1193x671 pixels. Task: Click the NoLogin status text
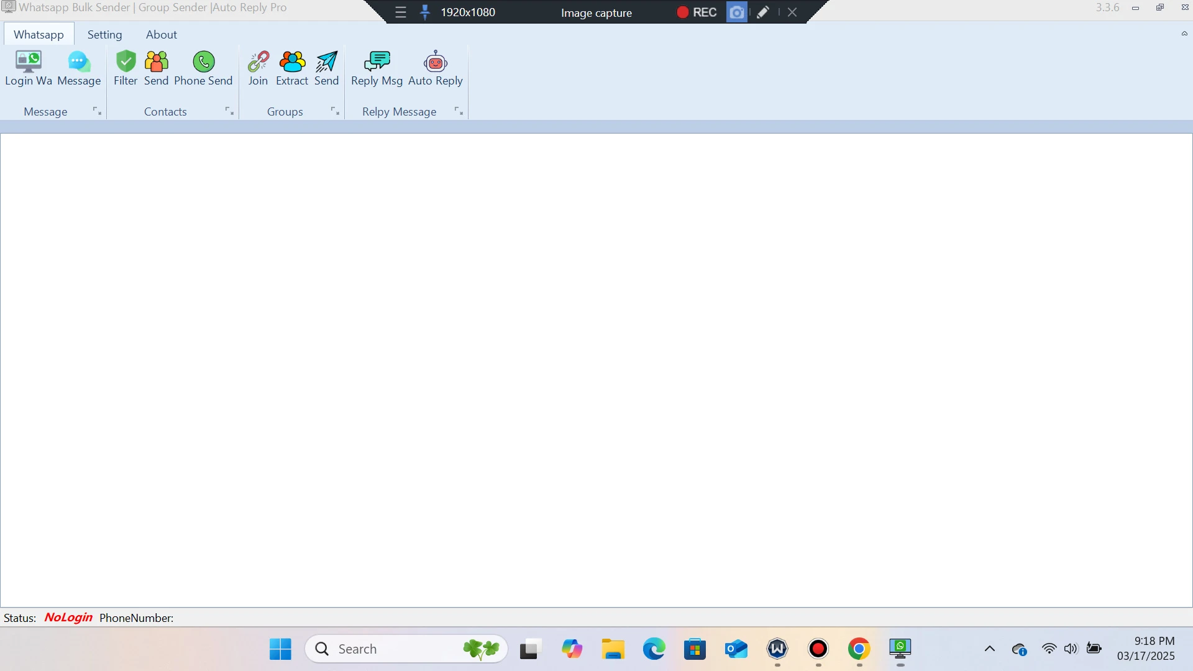pyautogui.click(x=68, y=618)
